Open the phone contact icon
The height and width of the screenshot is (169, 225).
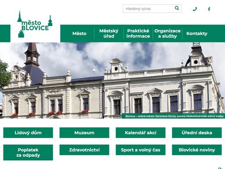195,9
